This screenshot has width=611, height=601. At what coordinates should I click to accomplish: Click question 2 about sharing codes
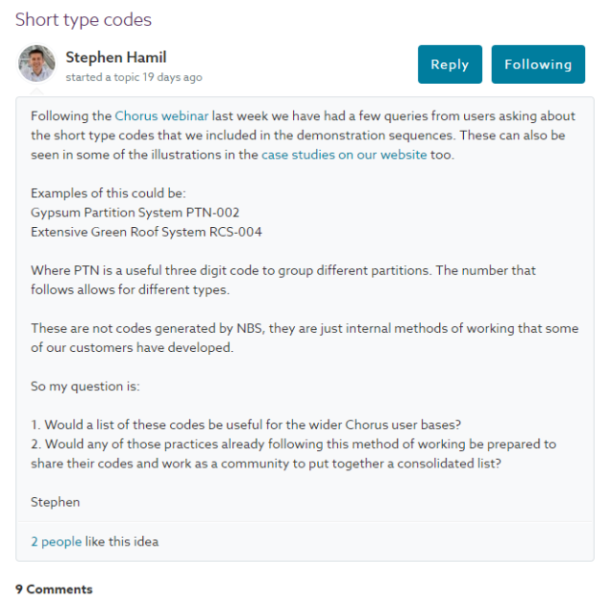293,454
